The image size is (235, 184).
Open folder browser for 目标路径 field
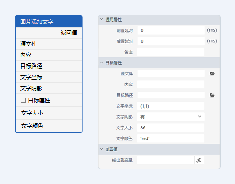[212, 95]
